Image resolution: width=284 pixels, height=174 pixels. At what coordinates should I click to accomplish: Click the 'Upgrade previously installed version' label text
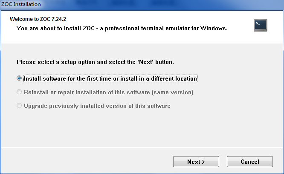click(x=97, y=106)
